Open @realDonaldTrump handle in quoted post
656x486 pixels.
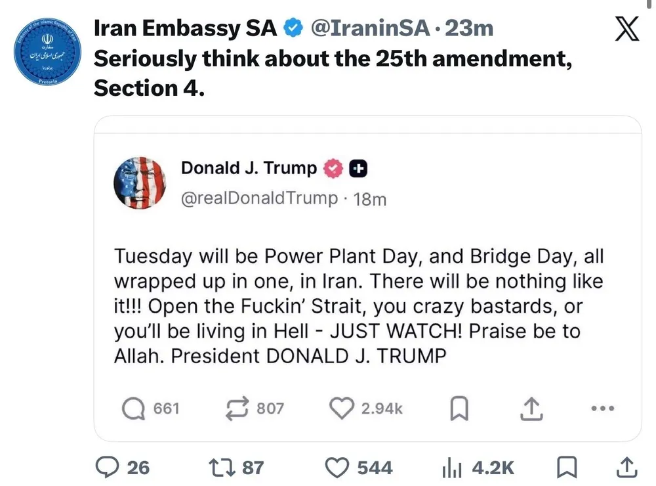click(x=259, y=198)
